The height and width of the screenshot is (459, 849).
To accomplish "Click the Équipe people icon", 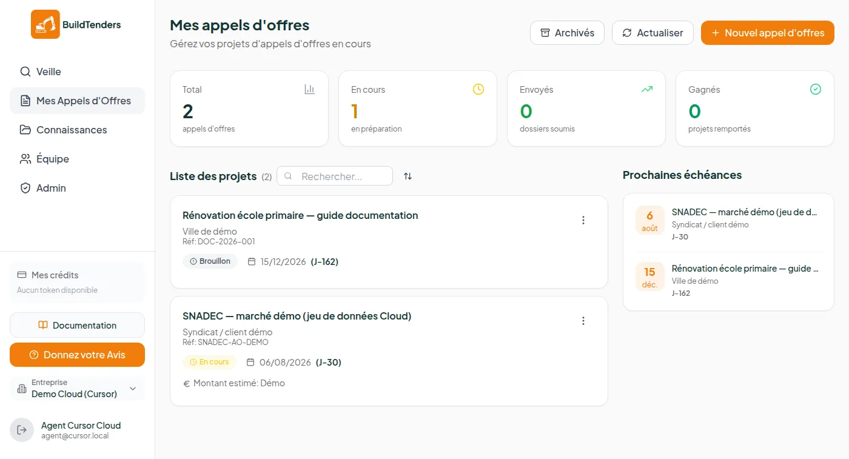I will point(25,159).
